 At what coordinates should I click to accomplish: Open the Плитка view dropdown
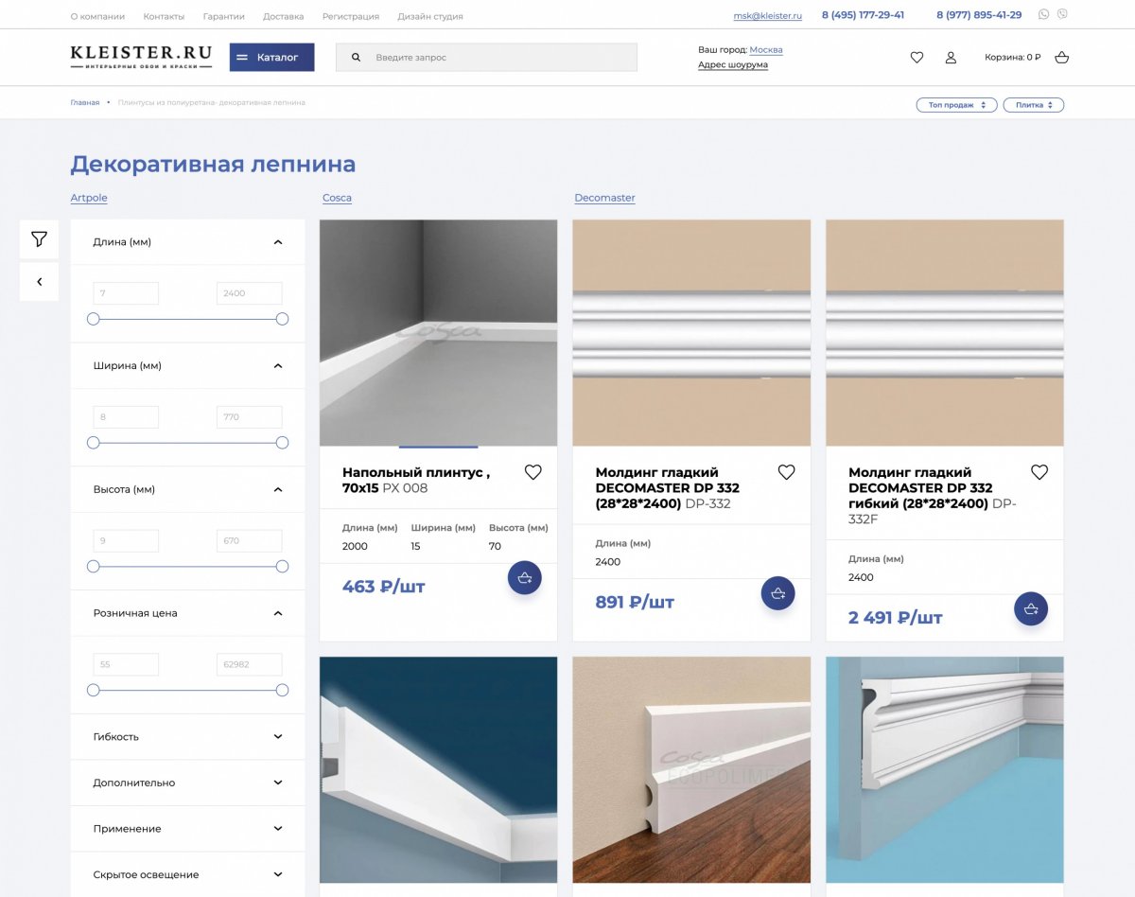coord(1034,105)
